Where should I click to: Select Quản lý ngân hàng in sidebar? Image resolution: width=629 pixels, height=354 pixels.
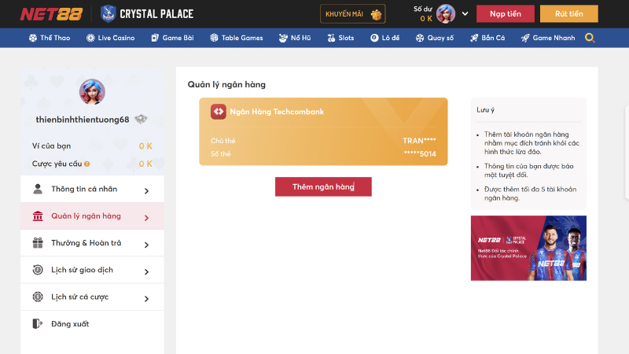86,216
